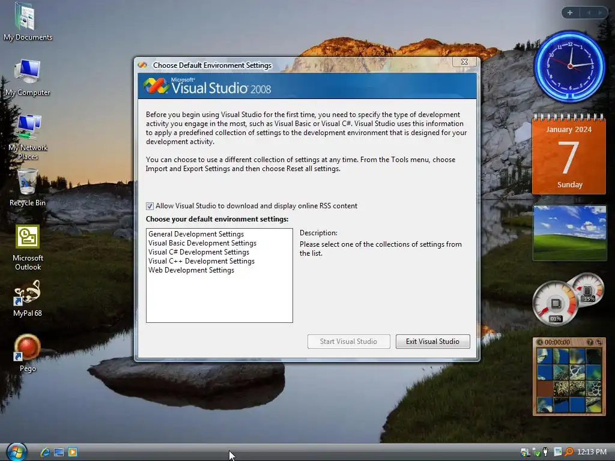The image size is (615, 461).
Task: Click the memory usage 15% gauge
Action: click(587, 290)
